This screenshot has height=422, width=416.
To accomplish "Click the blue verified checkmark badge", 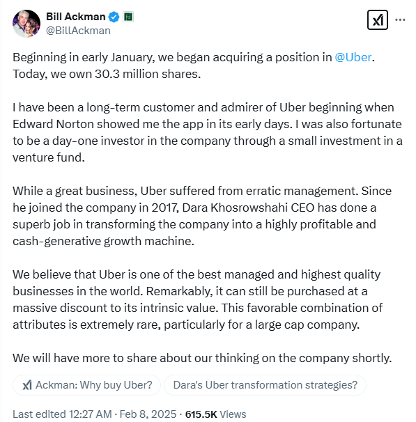I will click(114, 17).
